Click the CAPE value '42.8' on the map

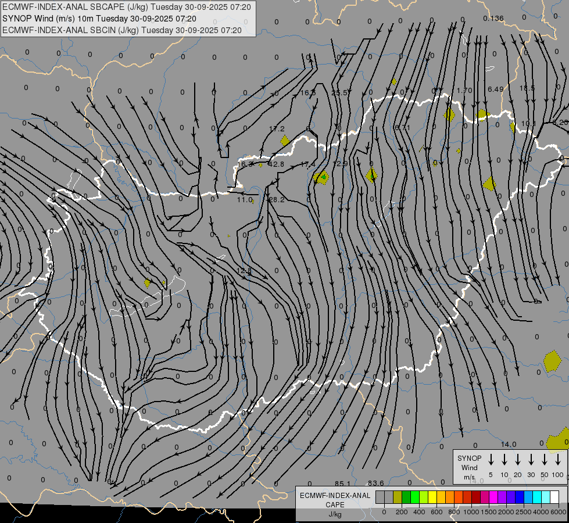[276, 164]
